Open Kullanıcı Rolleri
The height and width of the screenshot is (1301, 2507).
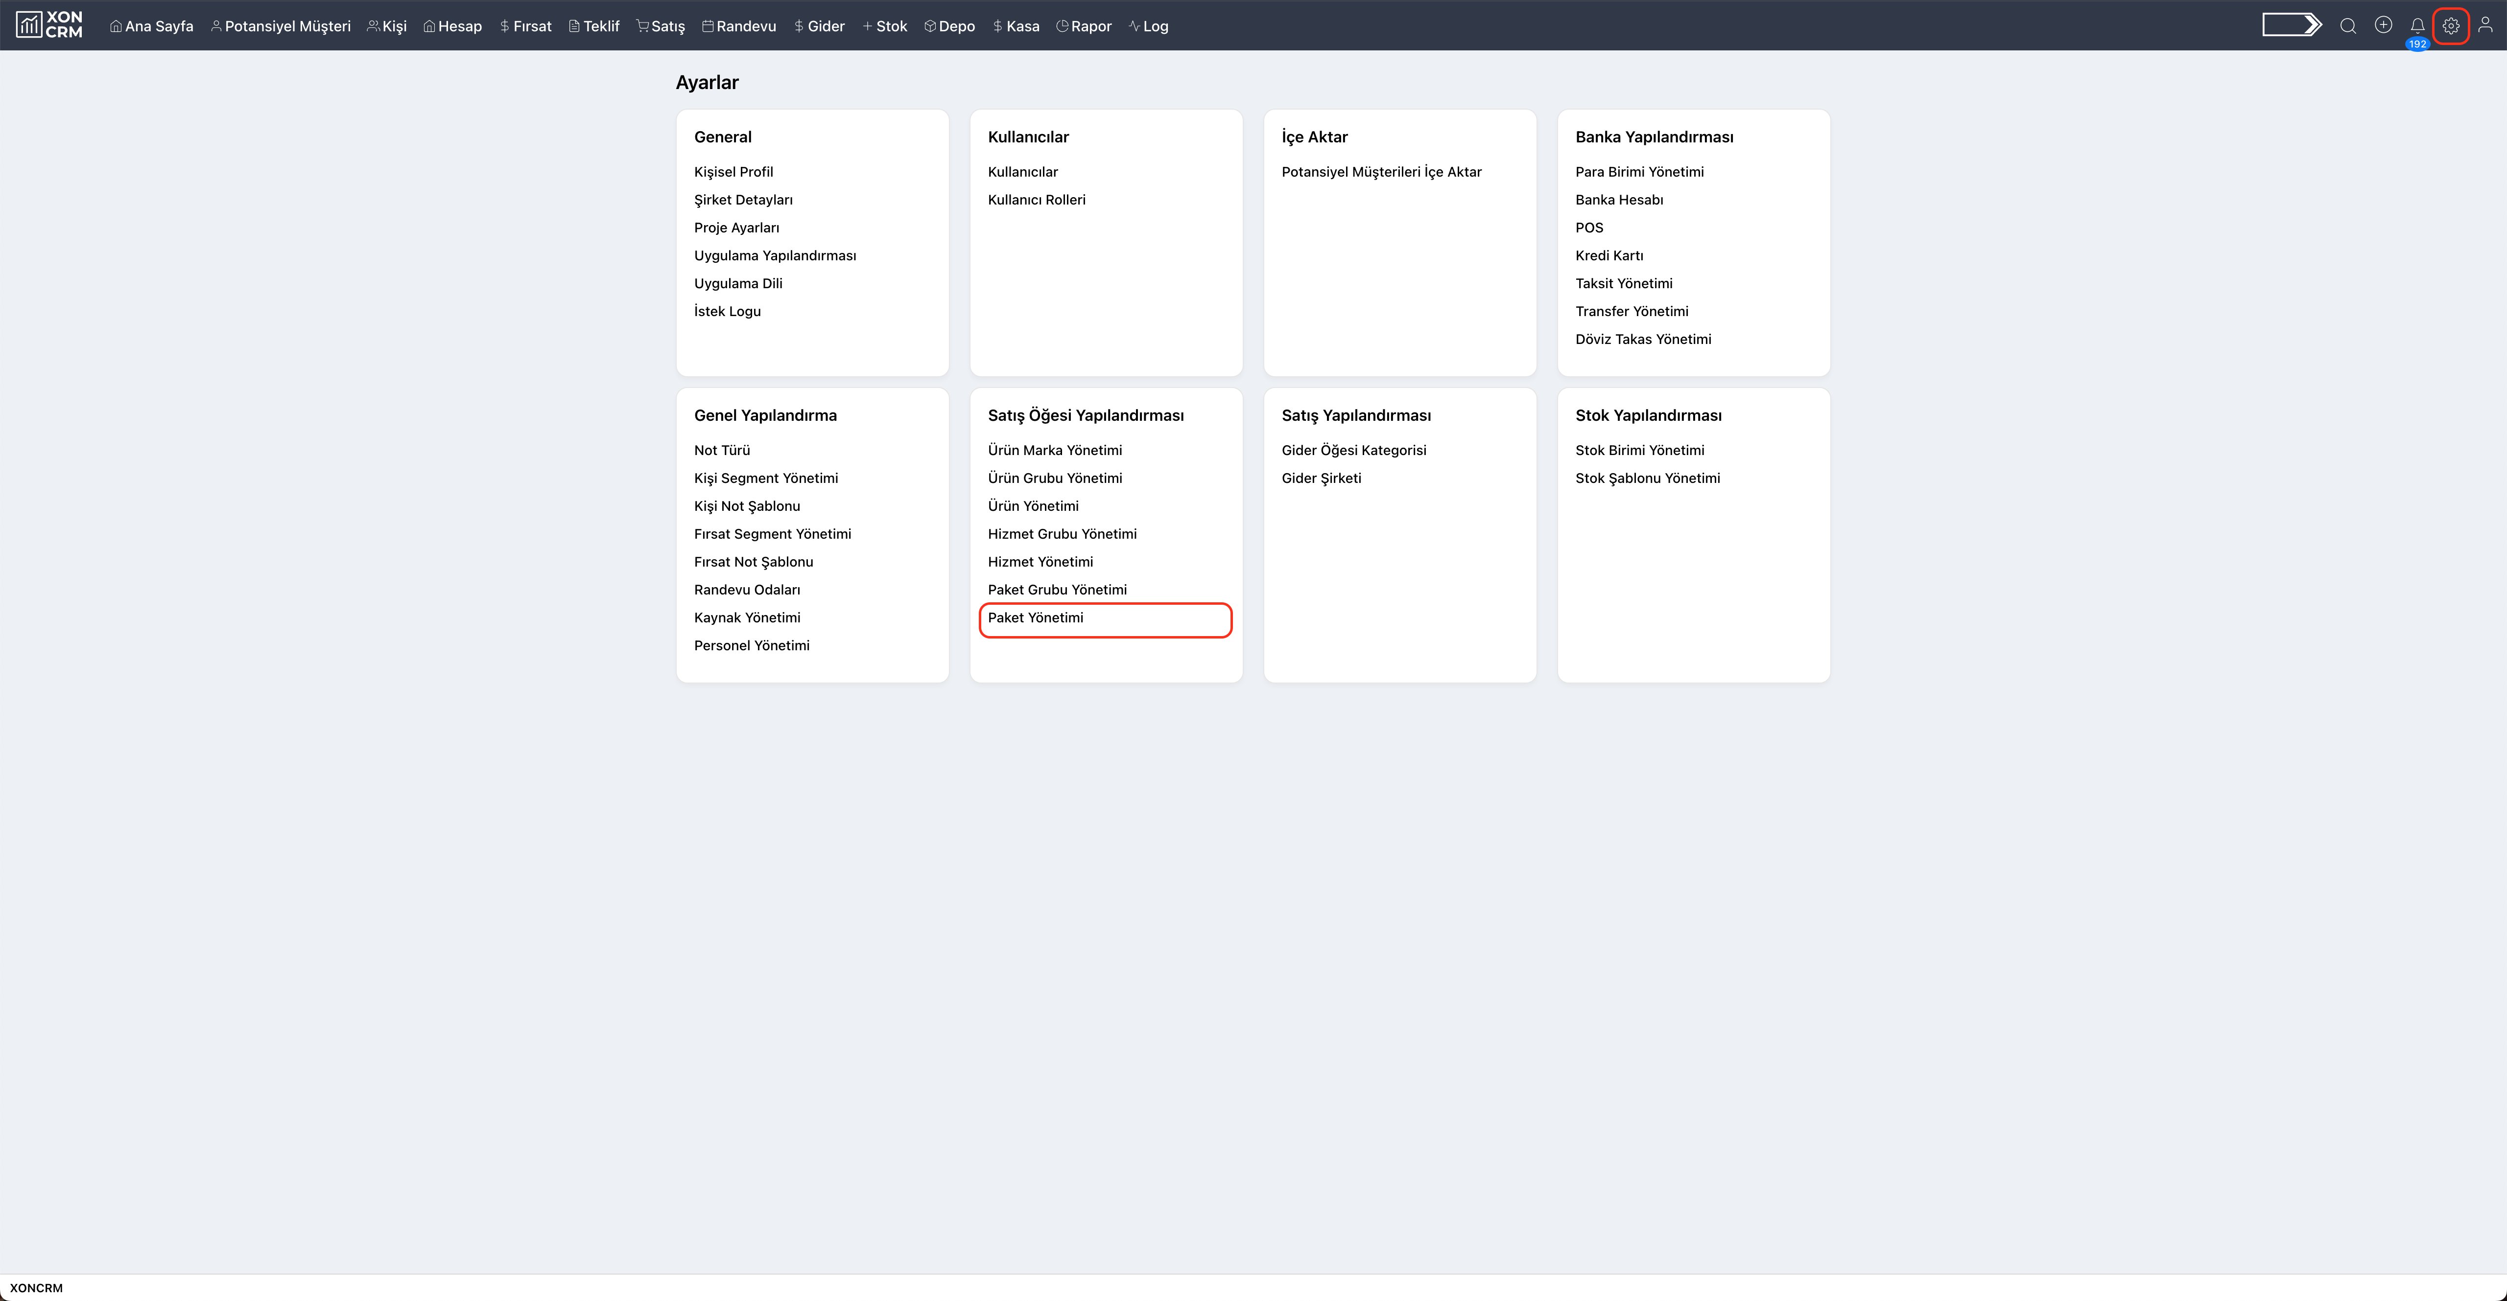1037,200
